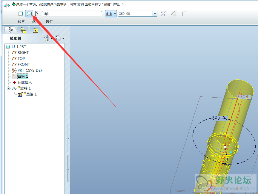Open the 属性 properties panel
Image resolution: width=258 pixels, height=194 pixels.
(x=49, y=21)
